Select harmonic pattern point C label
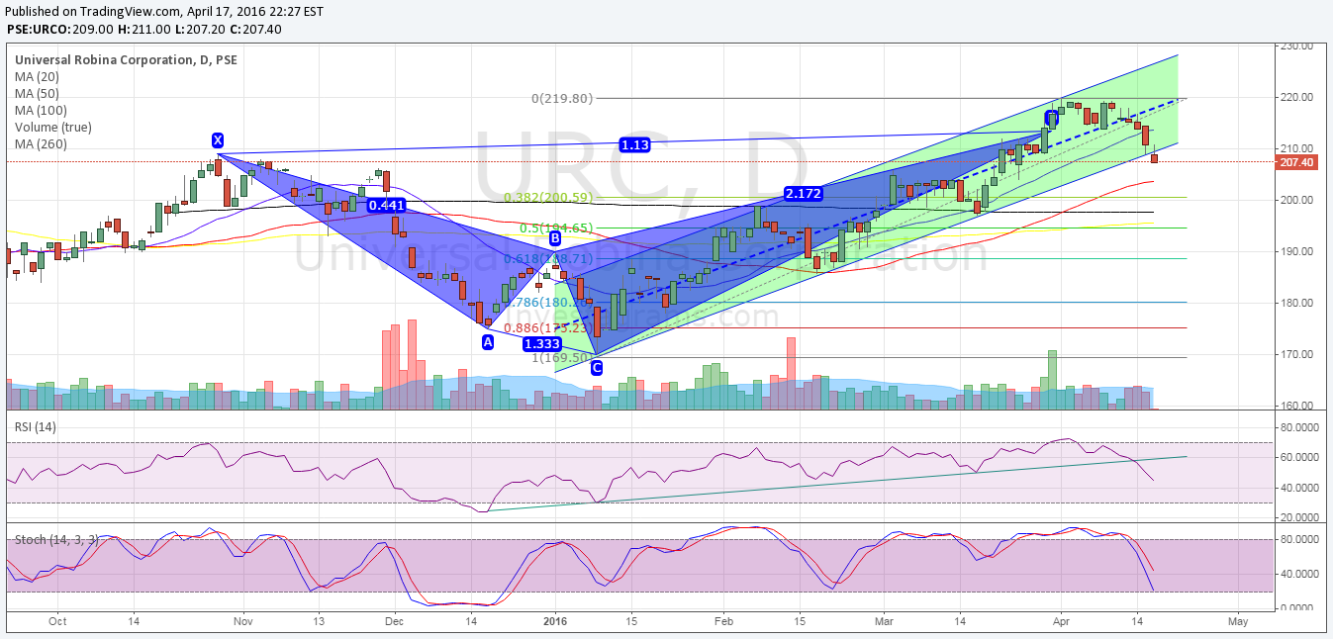Image resolution: width=1333 pixels, height=639 pixels. pos(597,368)
